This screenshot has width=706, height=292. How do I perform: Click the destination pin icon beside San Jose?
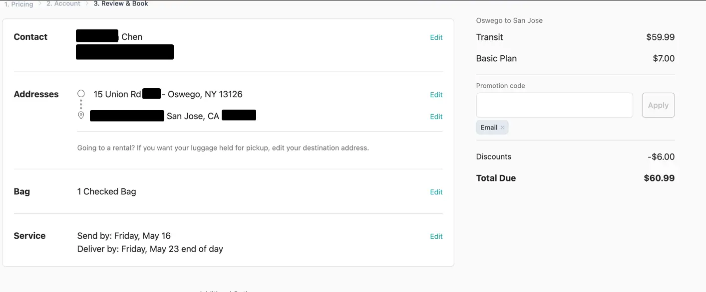click(81, 116)
